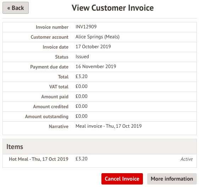Click the invoice date 17 October 2019
The width and height of the screenshot is (200, 187).
click(x=93, y=46)
